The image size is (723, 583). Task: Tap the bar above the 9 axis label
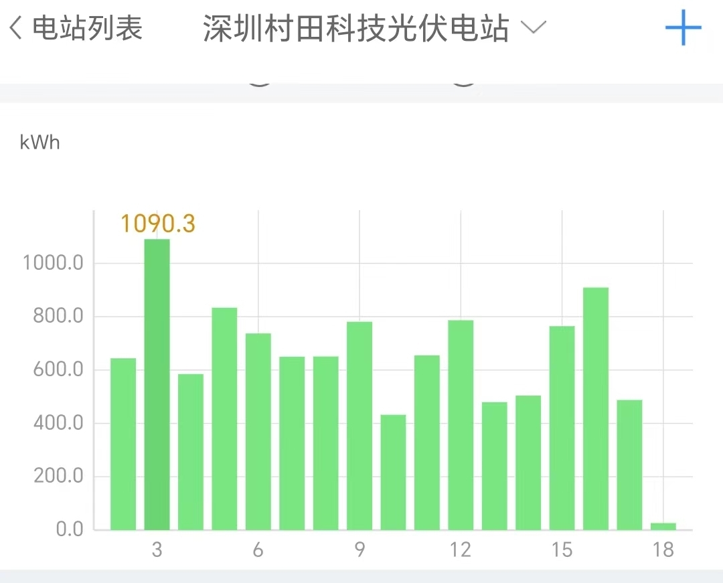(x=359, y=426)
